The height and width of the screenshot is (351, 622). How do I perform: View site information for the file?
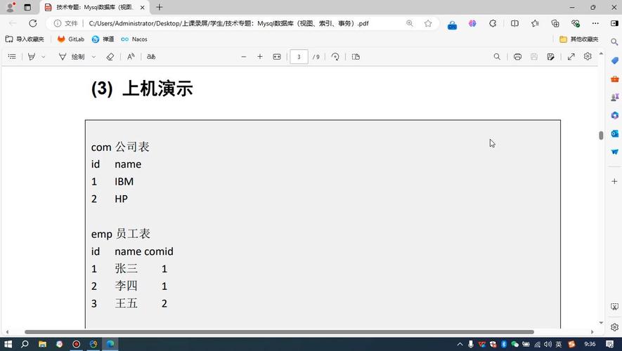point(66,23)
